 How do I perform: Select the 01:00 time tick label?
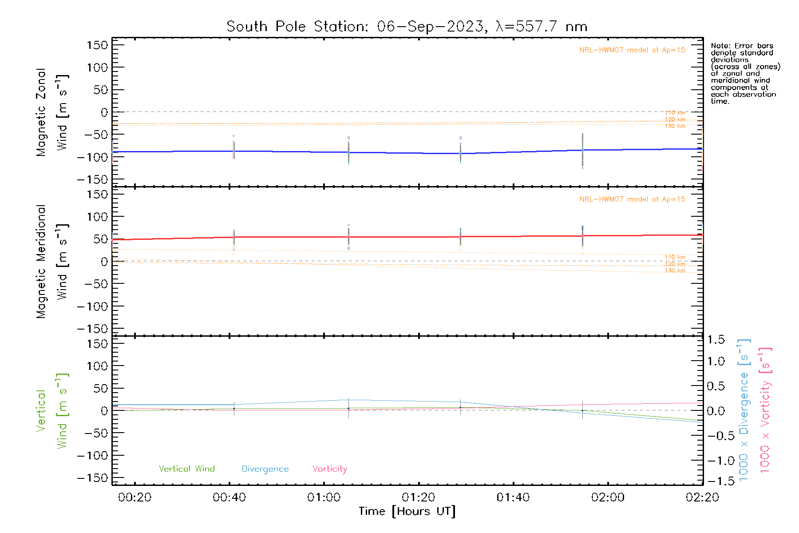324,497
